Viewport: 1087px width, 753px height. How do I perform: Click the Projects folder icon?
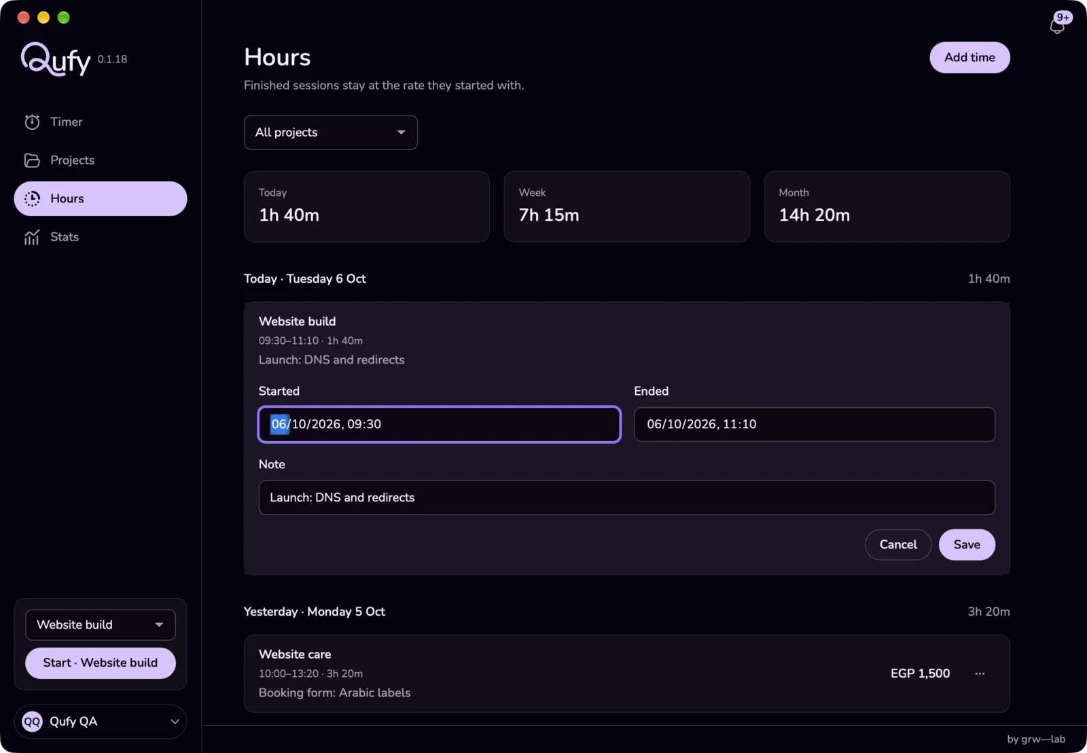(x=32, y=160)
